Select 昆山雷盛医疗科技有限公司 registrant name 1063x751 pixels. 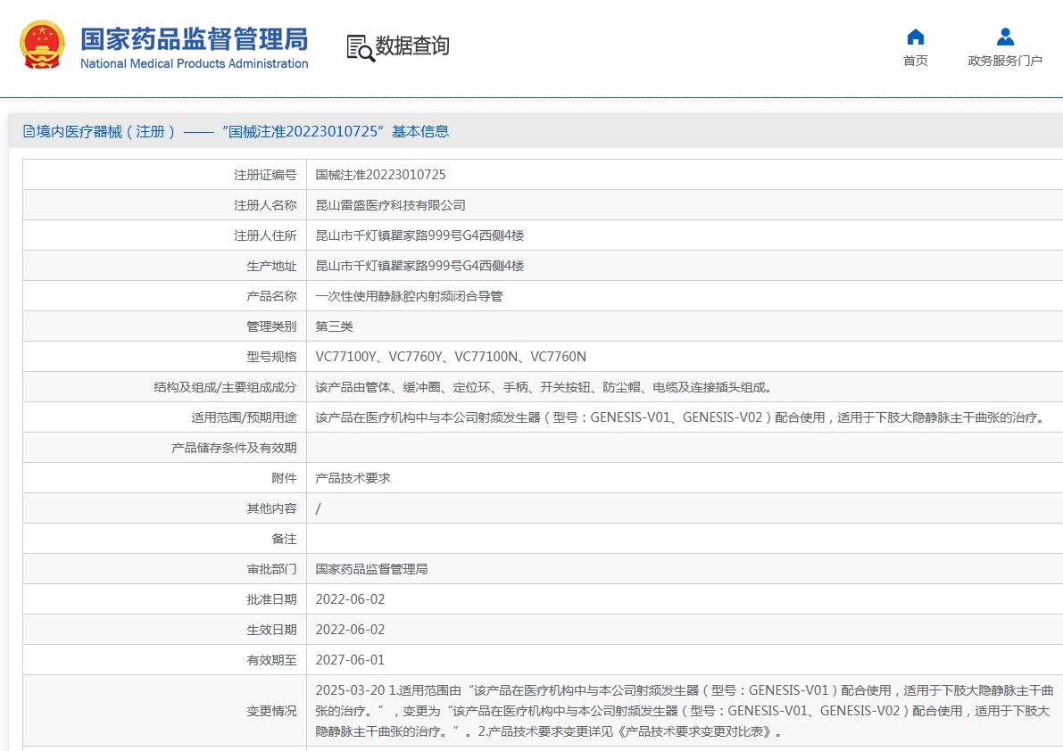[391, 205]
